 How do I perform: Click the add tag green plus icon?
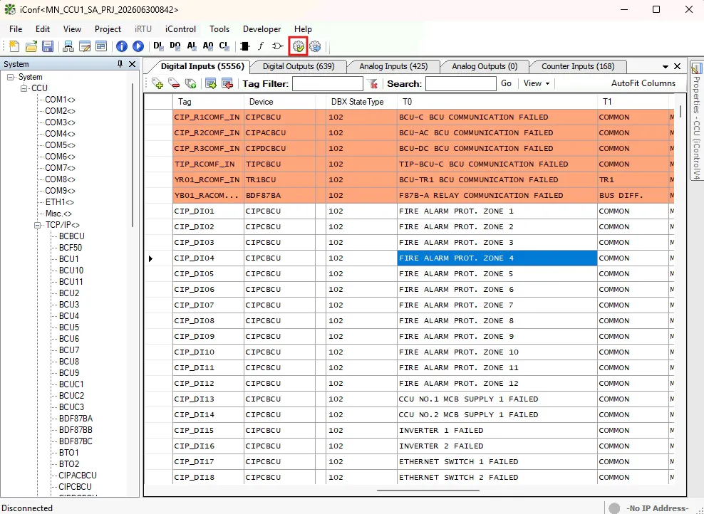point(157,83)
